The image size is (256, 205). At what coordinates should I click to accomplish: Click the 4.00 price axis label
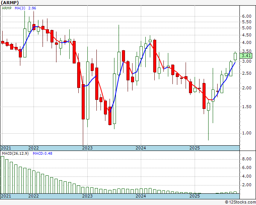pyautogui.click(x=247, y=42)
